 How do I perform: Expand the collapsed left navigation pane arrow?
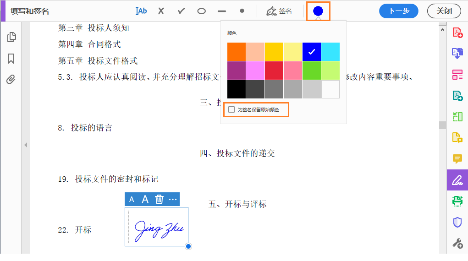coord(26,145)
